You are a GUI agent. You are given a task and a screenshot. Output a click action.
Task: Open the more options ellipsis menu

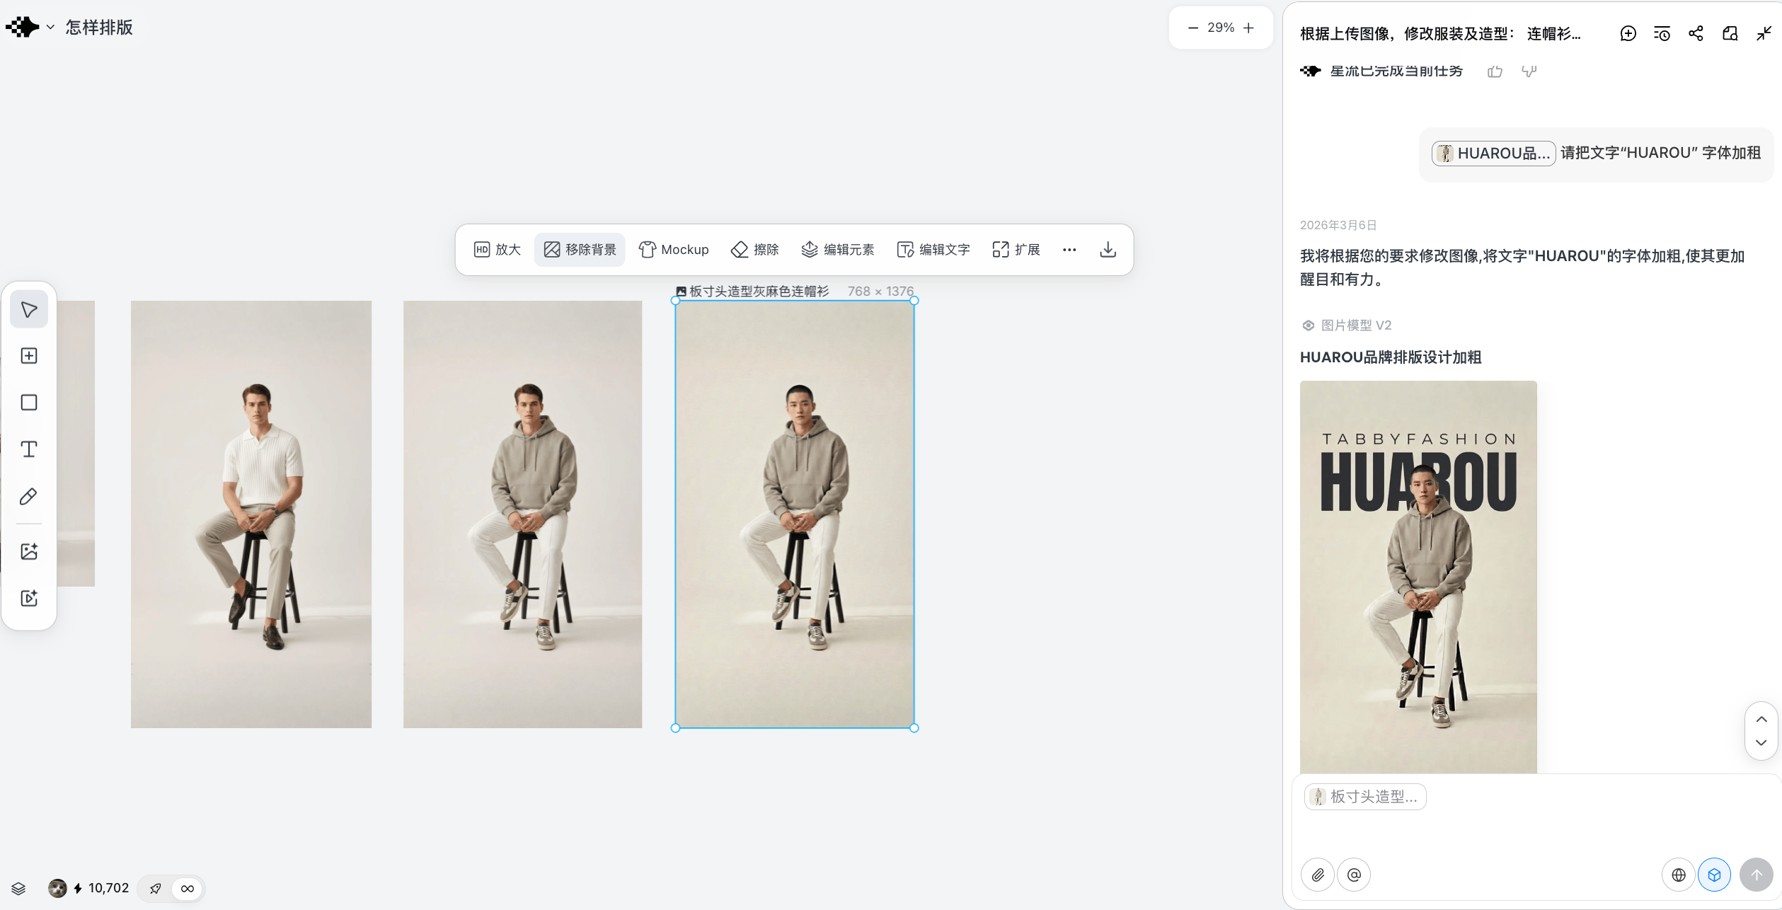tap(1069, 250)
